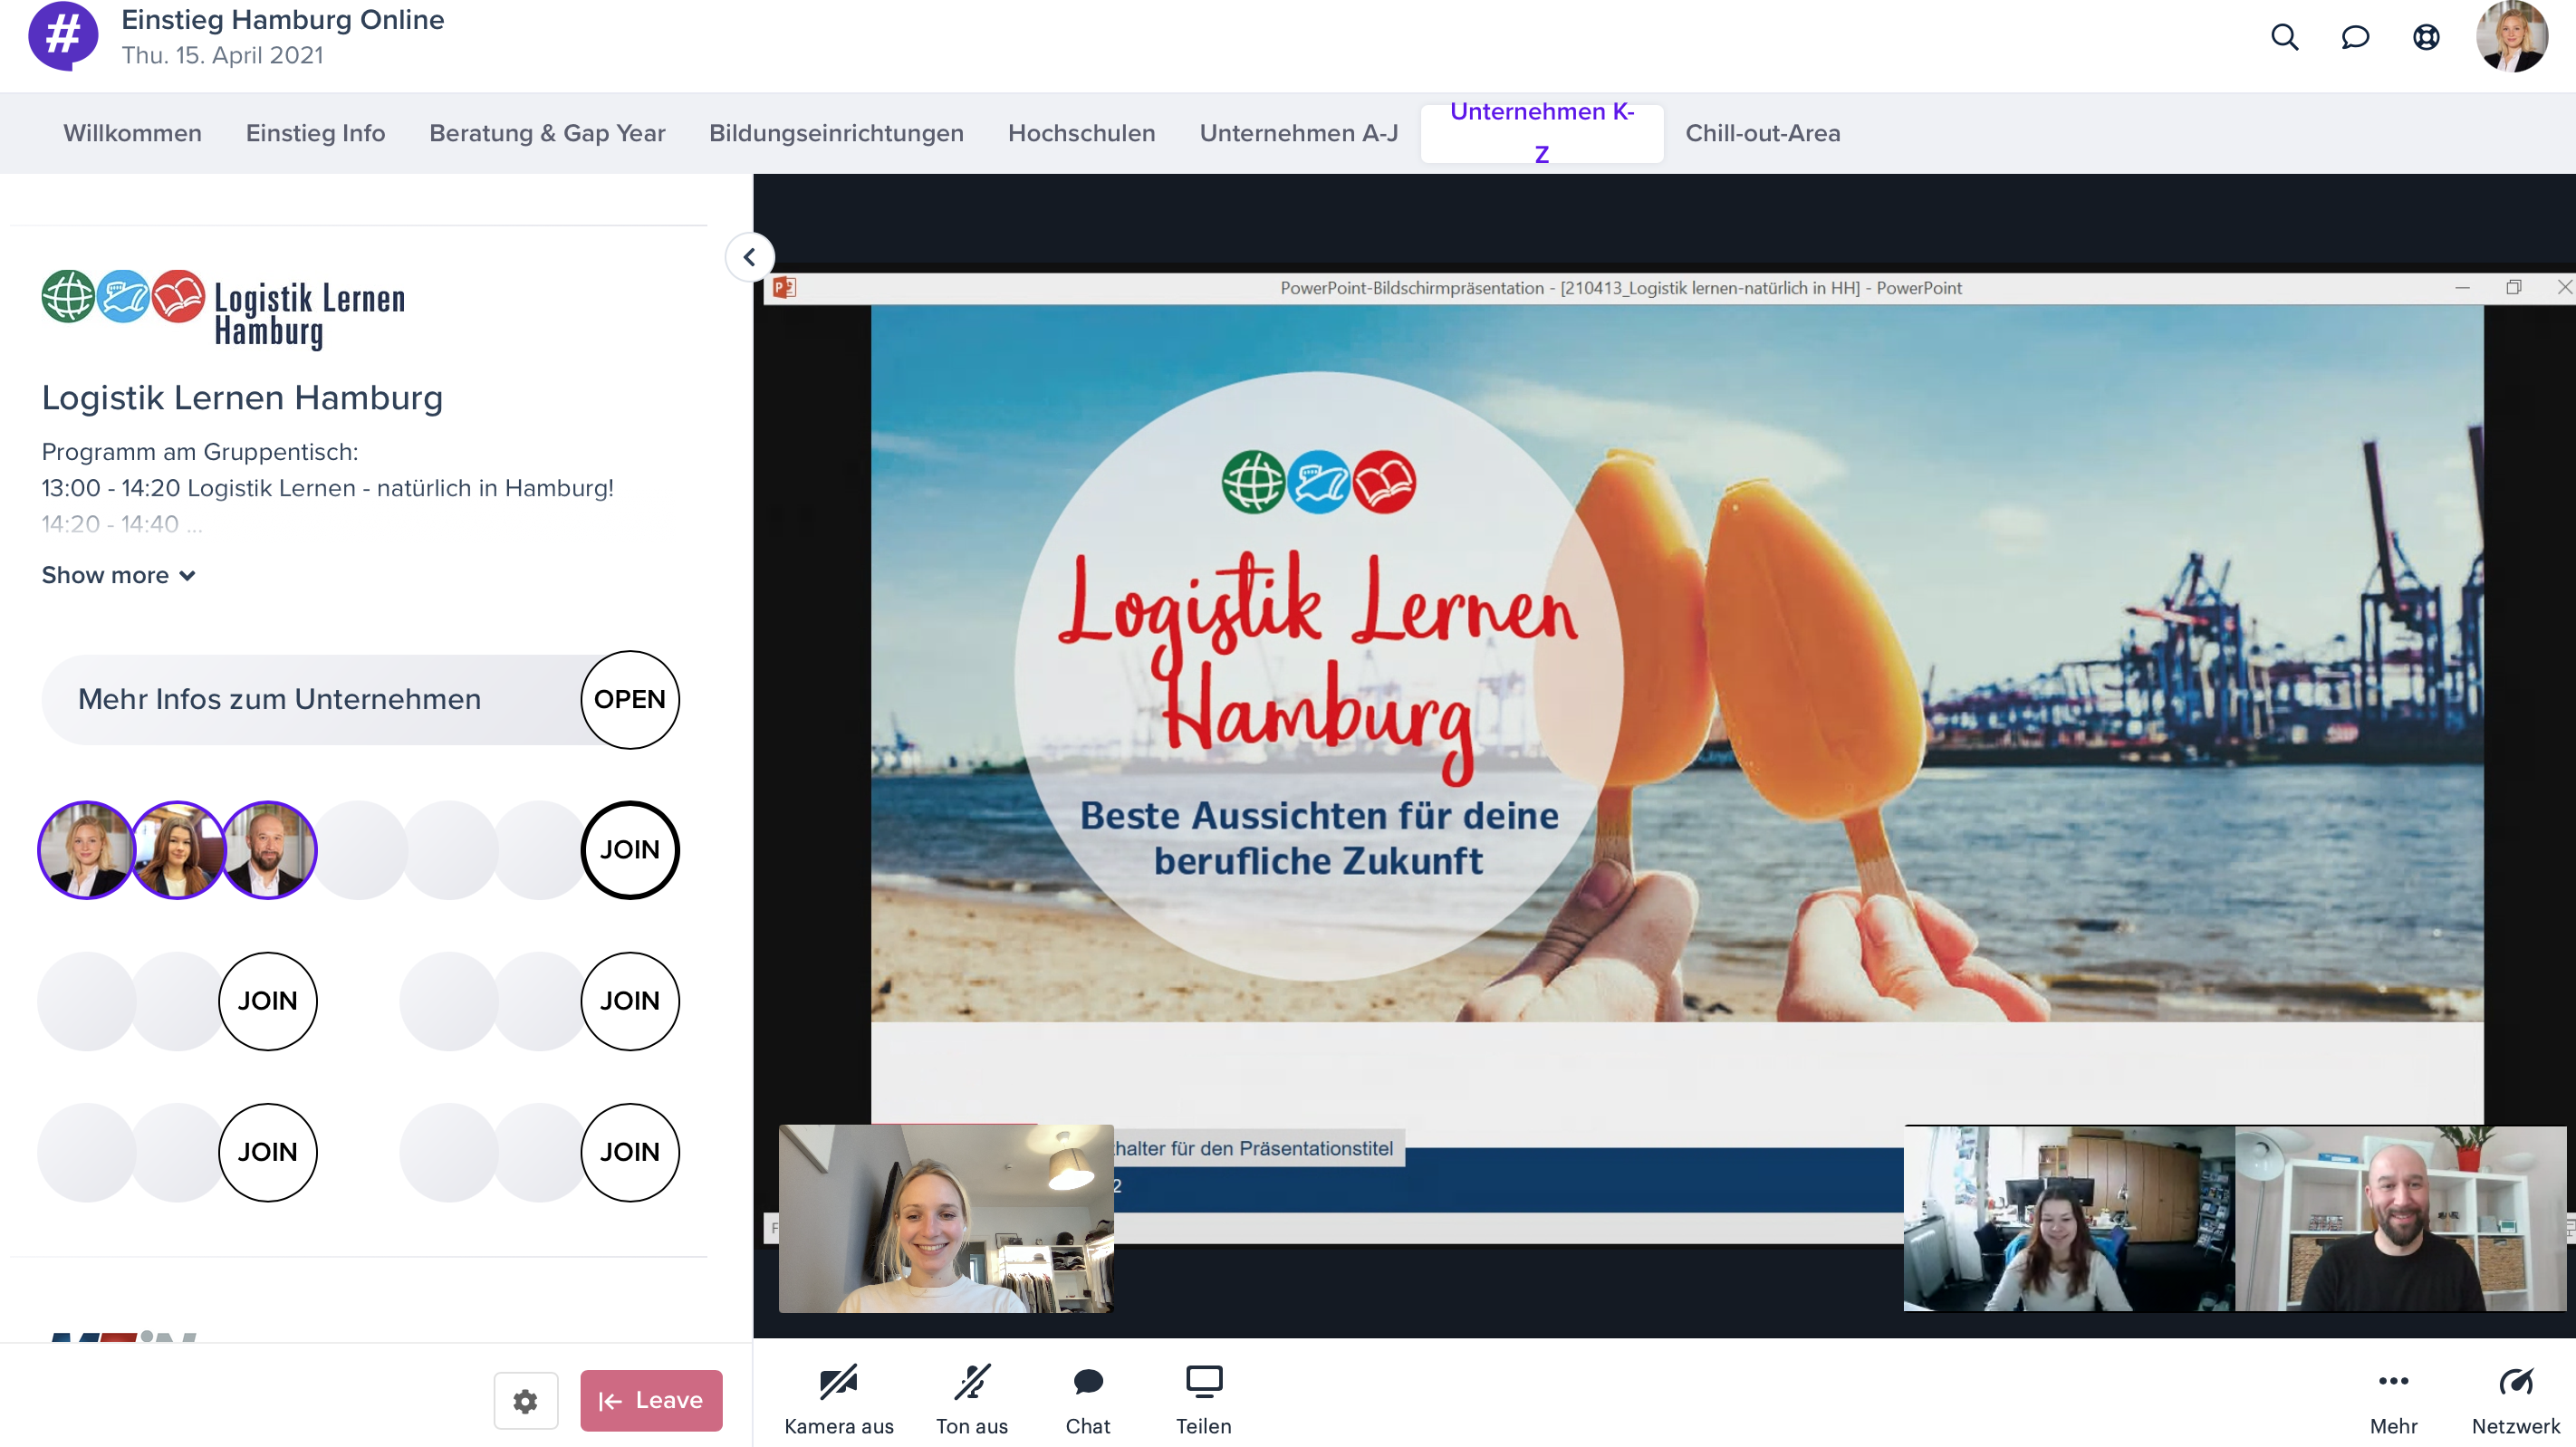This screenshot has height=1447, width=2576.
Task: Open Beratung & Gap Year tab
Action: click(547, 133)
